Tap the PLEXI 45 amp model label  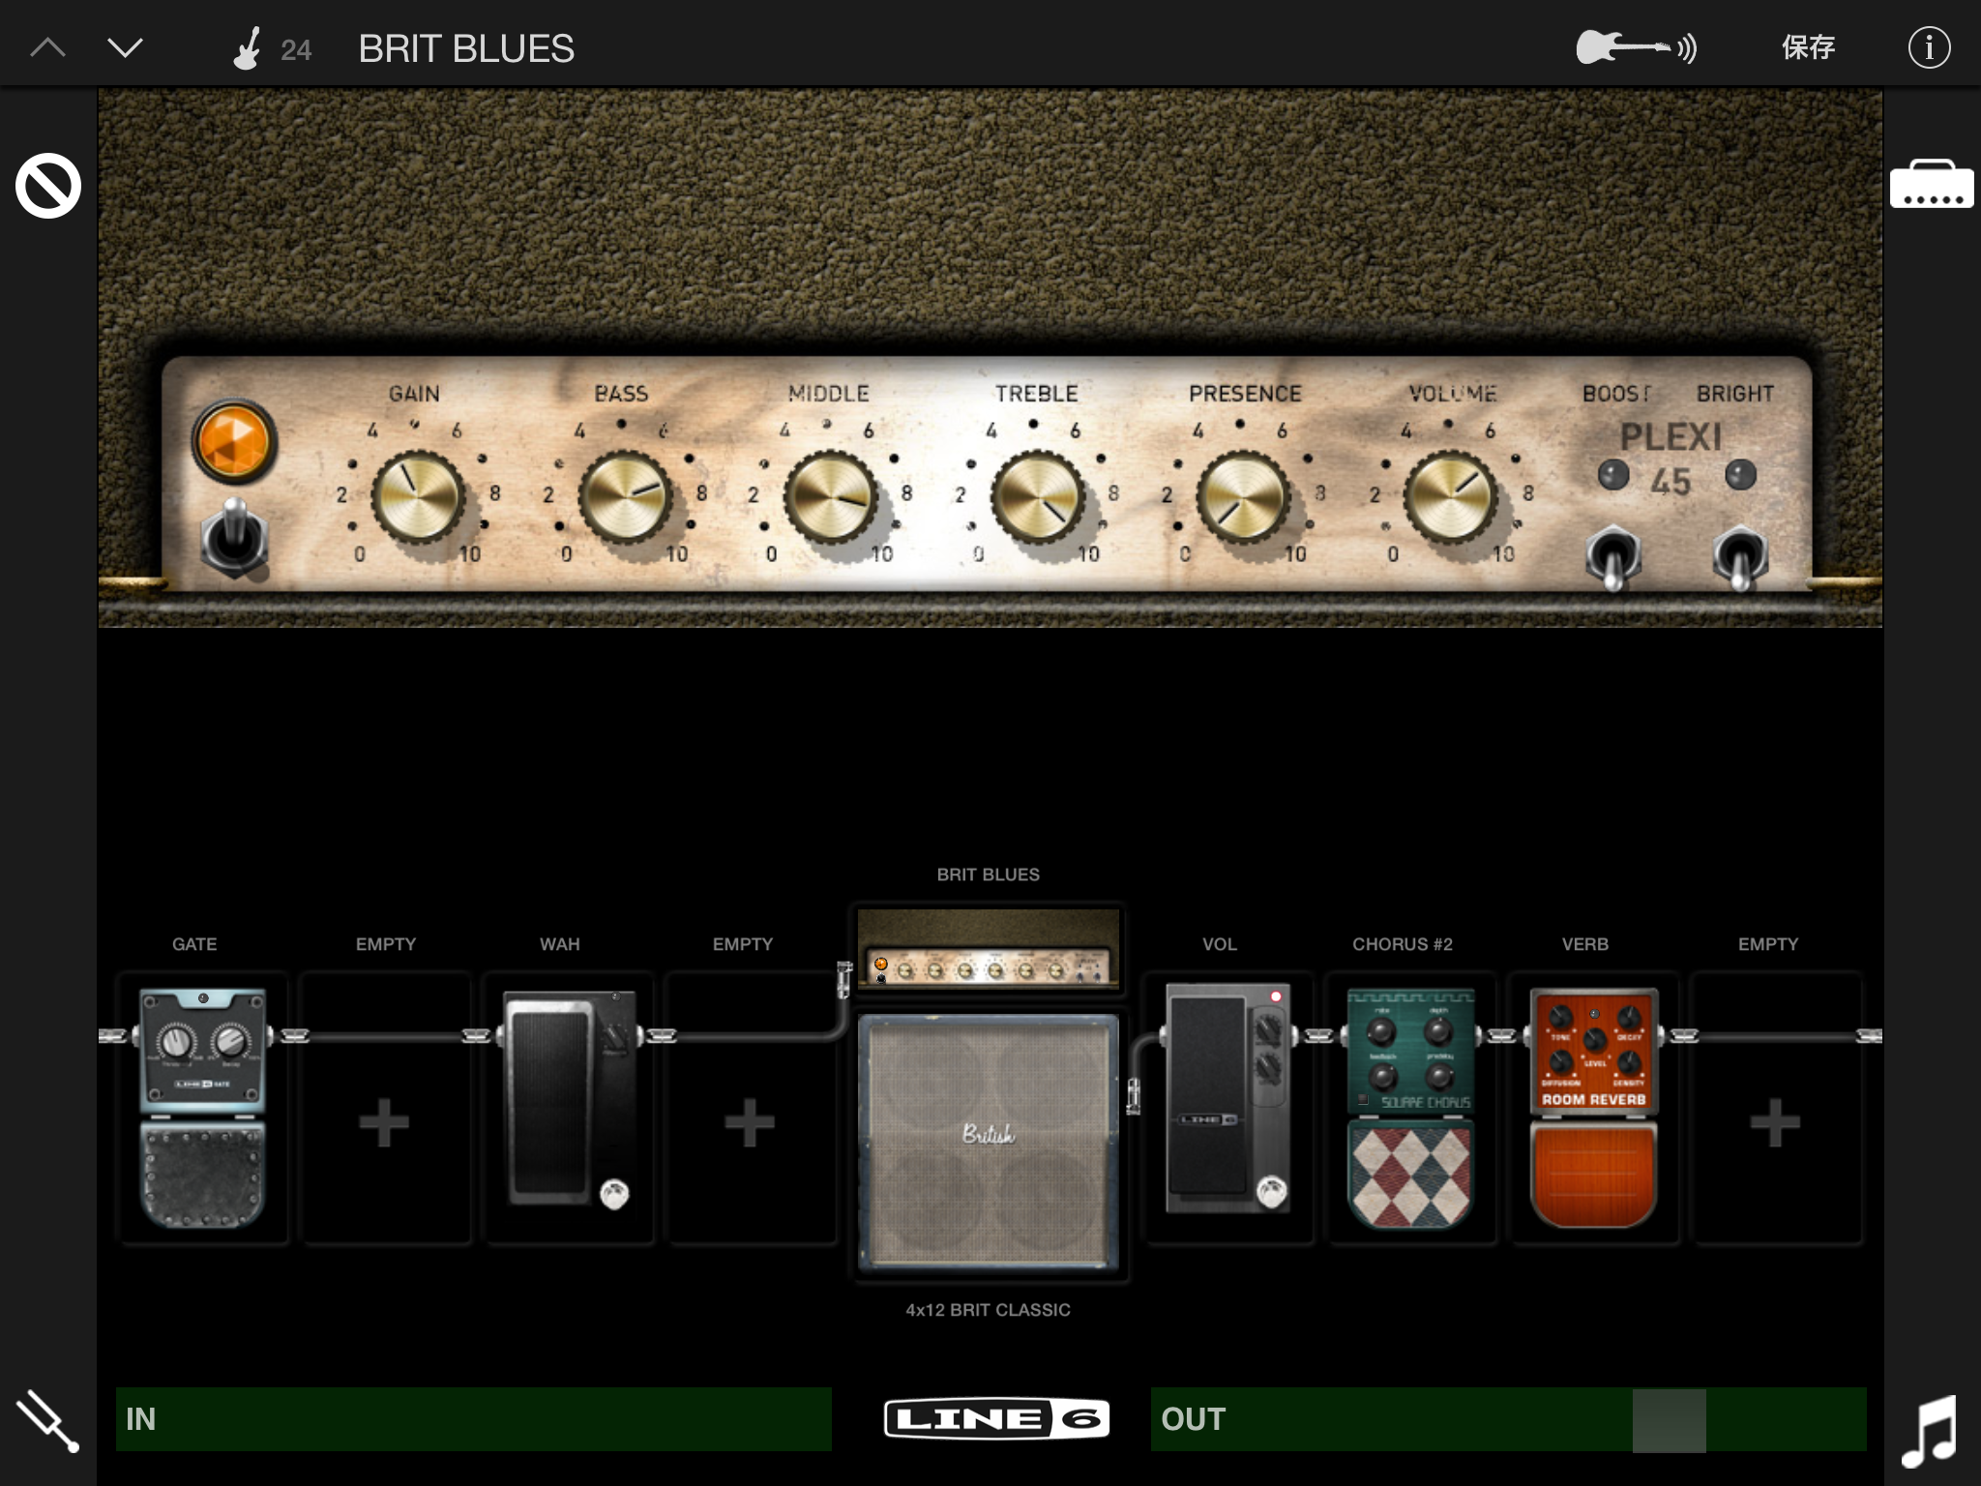click(1671, 460)
